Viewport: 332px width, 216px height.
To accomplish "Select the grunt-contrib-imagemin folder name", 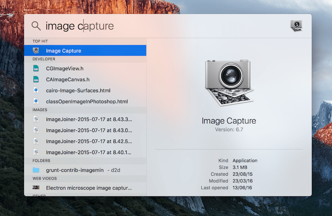I will click(75, 170).
